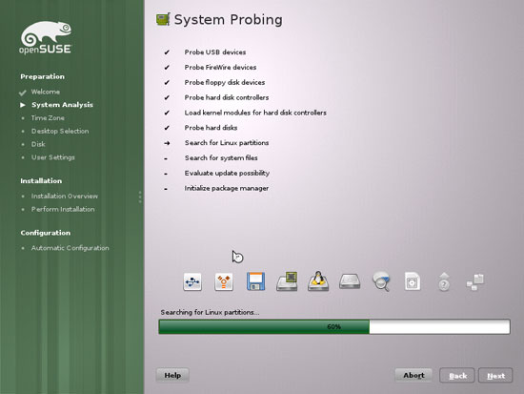Click checkmark beside Probe FireWire devices
The image size is (524, 394).
(x=167, y=68)
